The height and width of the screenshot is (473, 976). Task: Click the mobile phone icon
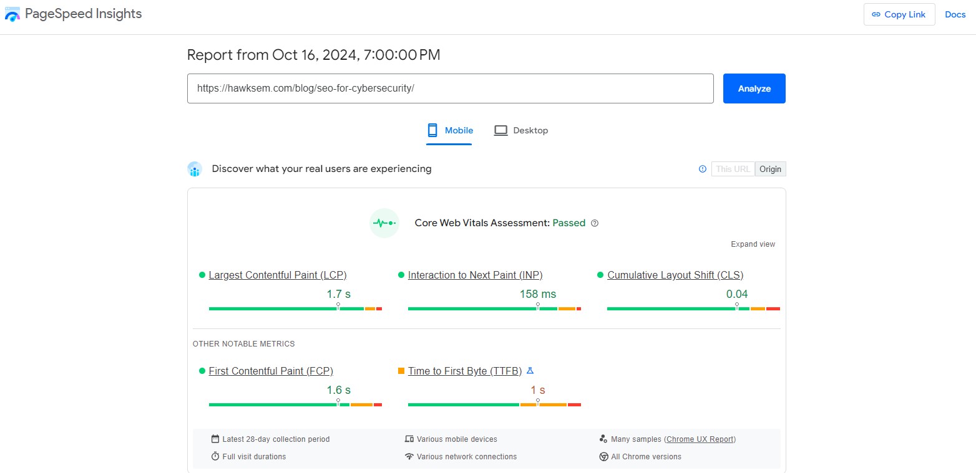[432, 130]
